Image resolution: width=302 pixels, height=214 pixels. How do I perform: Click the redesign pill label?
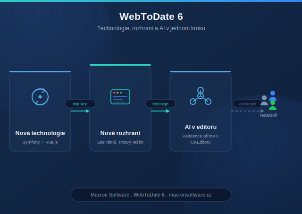(160, 104)
